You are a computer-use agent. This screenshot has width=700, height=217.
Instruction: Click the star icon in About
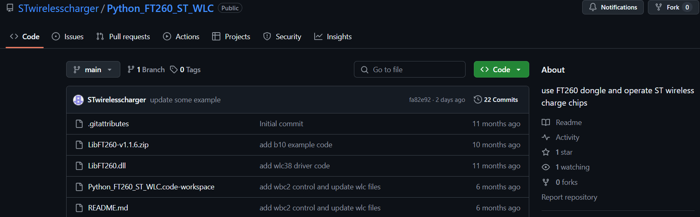tap(546, 152)
